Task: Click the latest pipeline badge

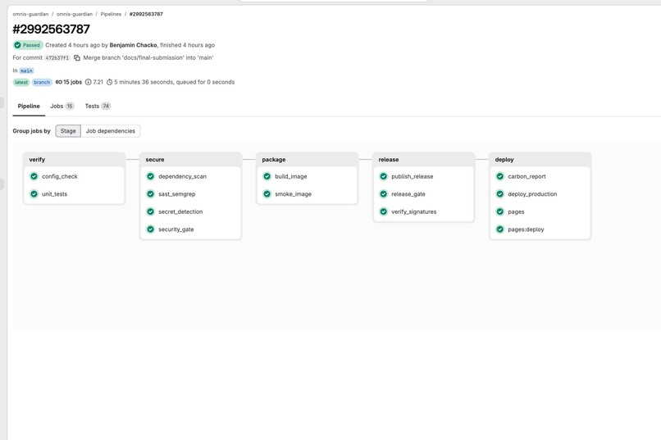Action: 21,82
